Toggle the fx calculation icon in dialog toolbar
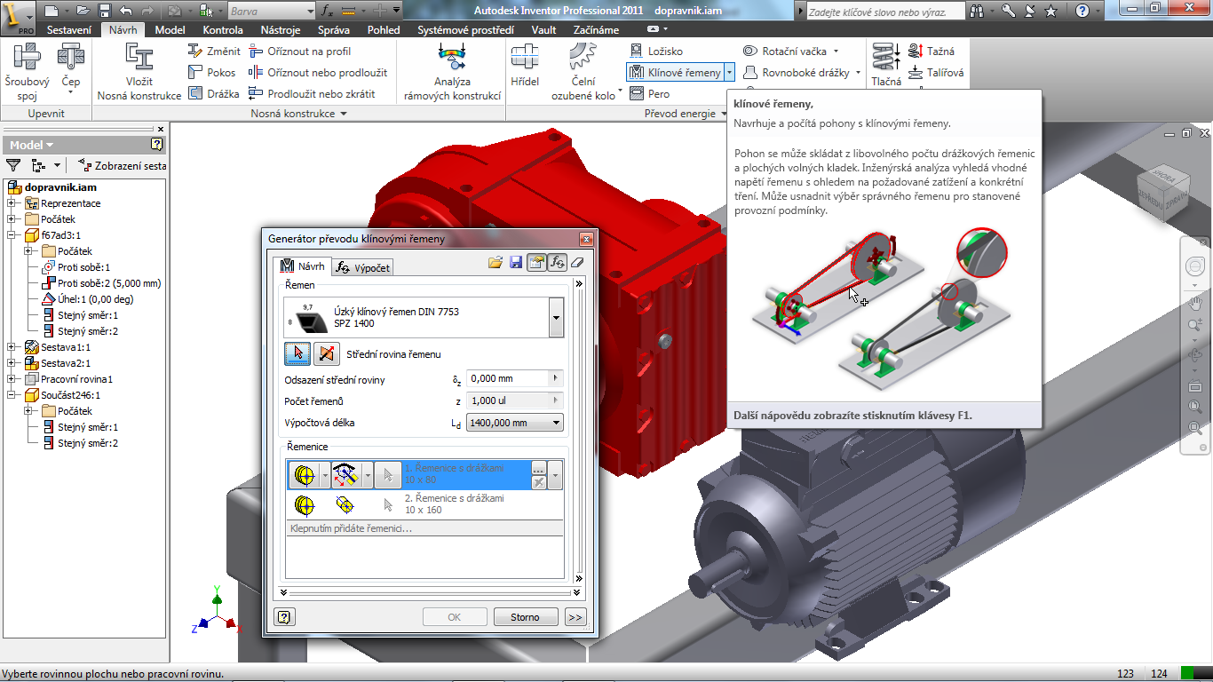Screen dimensions: 1213x682 tap(558, 262)
